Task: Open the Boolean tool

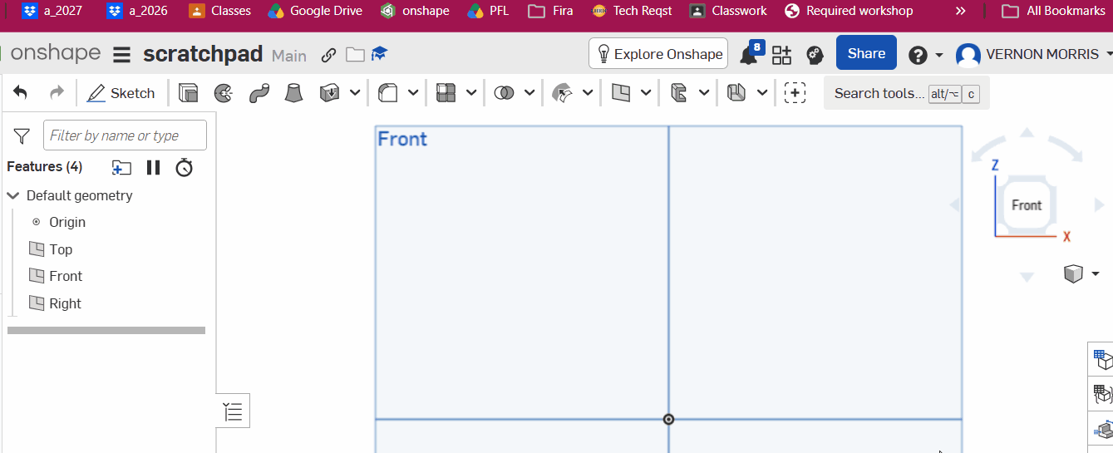Action: pyautogui.click(x=504, y=93)
